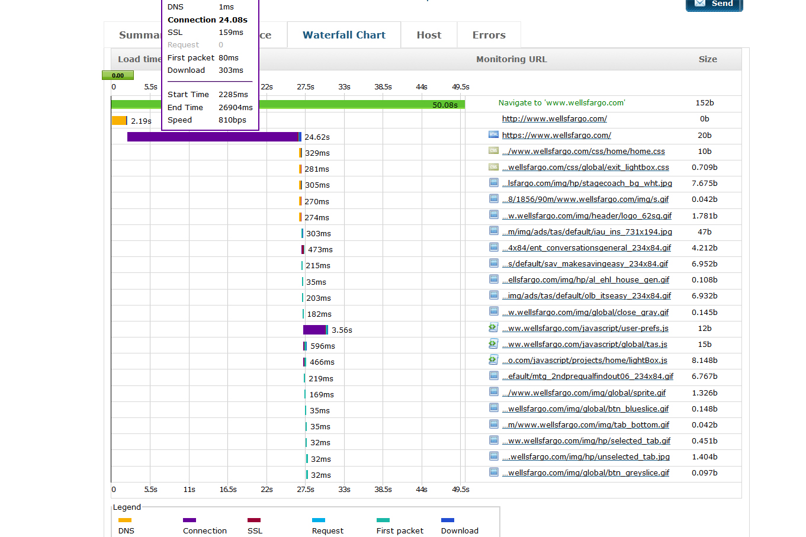Click the image icon beside iau_ins_731x194.jpg
Viewport: 806px width, 537px height.
(493, 231)
